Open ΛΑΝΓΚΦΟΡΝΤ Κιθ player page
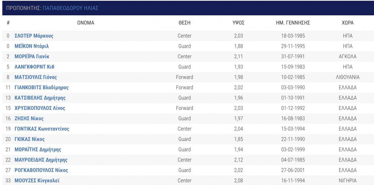The height and width of the screenshot is (185, 374). 34,67
